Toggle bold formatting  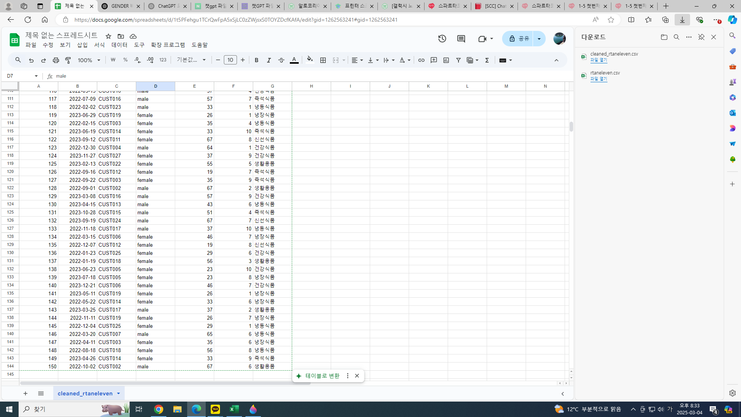(257, 60)
